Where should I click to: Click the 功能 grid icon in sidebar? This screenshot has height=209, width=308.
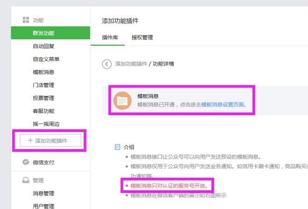tap(26, 20)
